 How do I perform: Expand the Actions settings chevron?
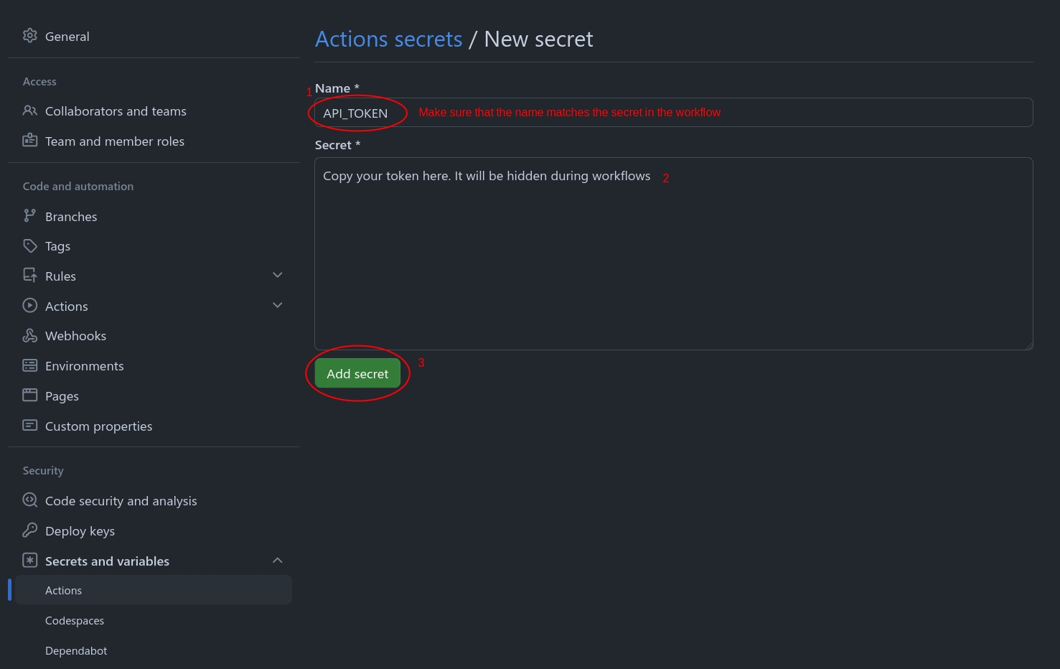click(278, 305)
